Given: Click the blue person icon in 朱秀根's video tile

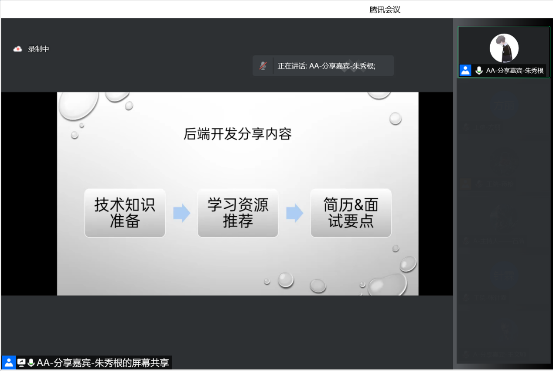Looking at the screenshot, I should pyautogui.click(x=465, y=71).
